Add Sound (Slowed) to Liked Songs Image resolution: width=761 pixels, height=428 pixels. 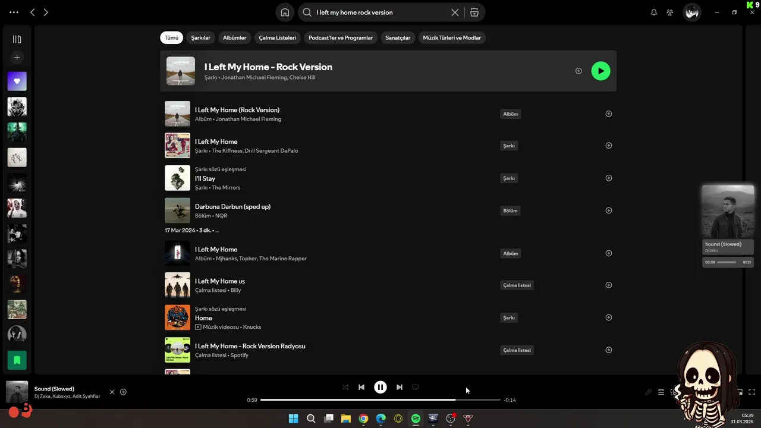coord(123,392)
